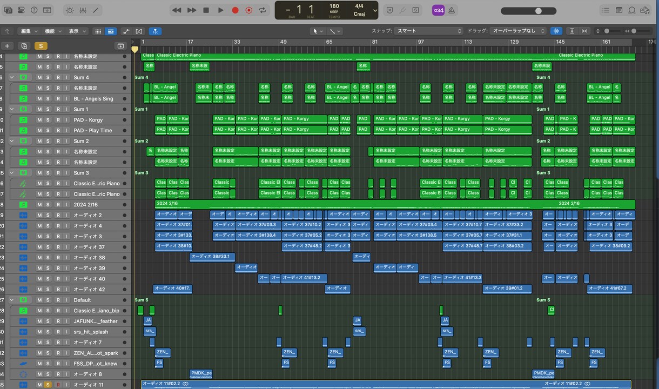
Task: Click the vertical auto zoom button
Action: (572, 31)
